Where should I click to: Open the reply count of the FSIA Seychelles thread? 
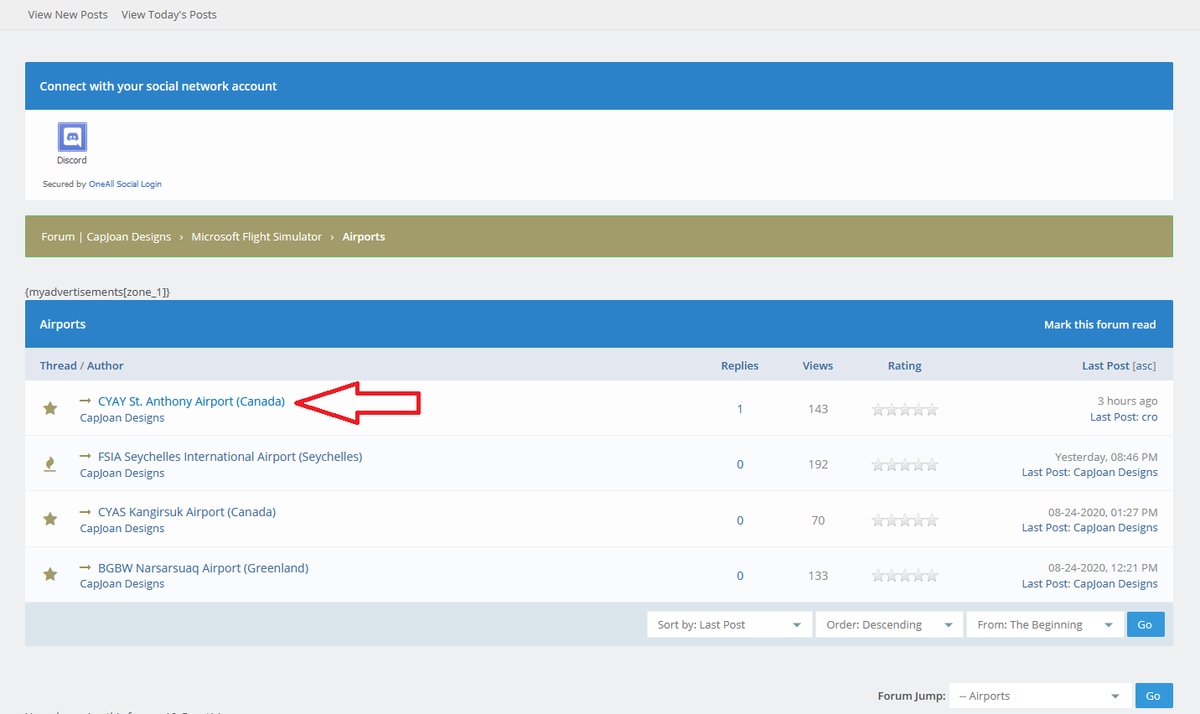pos(740,464)
